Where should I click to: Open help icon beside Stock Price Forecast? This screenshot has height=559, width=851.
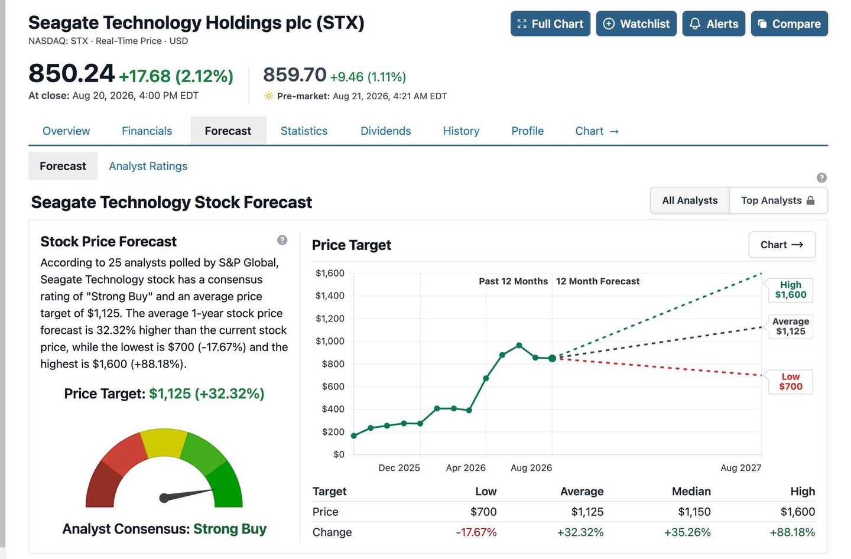tap(282, 240)
